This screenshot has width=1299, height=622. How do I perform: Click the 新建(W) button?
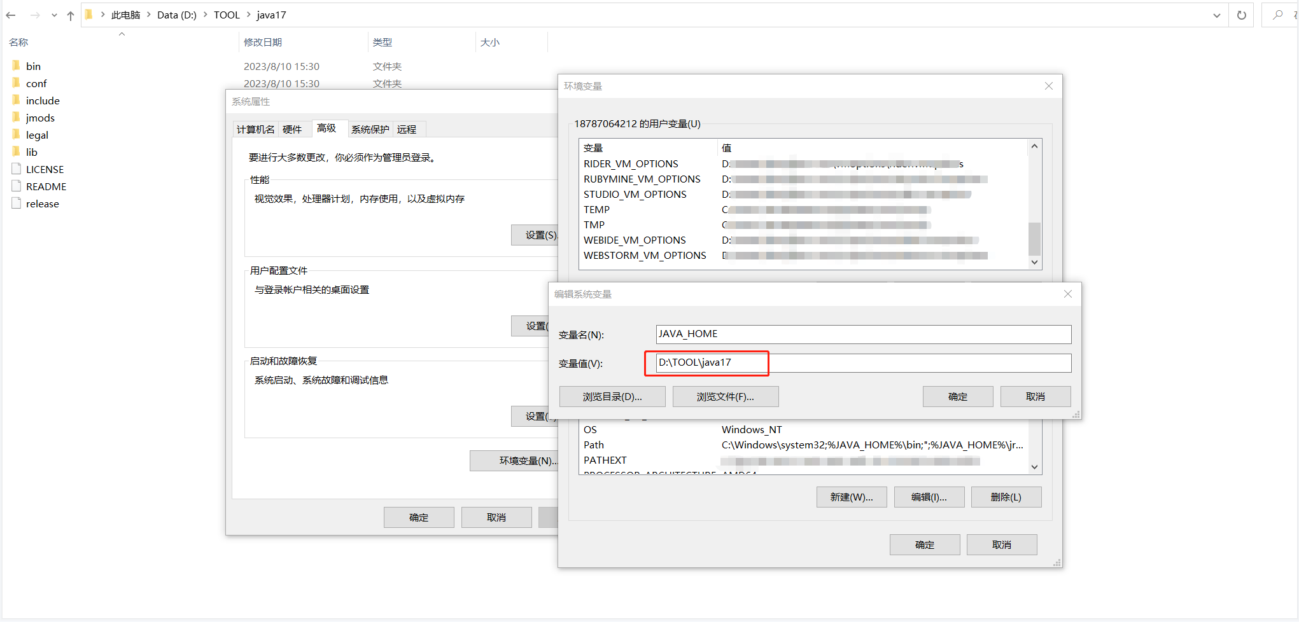[x=851, y=497]
